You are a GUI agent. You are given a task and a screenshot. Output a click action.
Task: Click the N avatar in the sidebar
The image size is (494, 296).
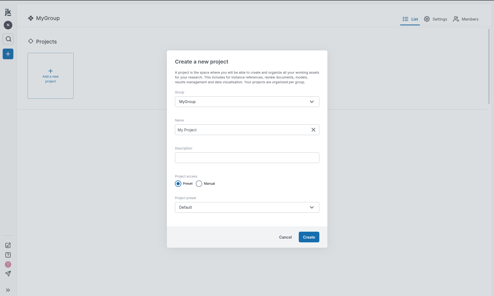pos(8,25)
